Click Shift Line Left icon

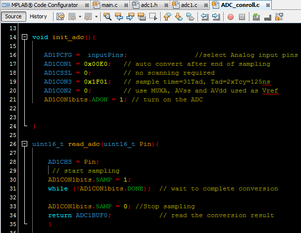tap(205, 17)
